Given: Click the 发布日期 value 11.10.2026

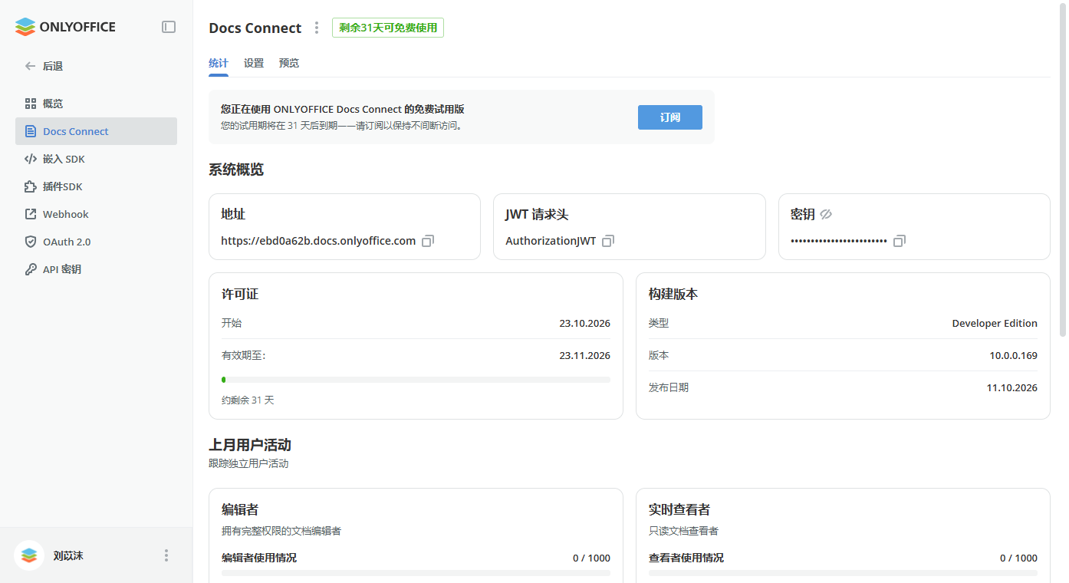Looking at the screenshot, I should pyautogui.click(x=1011, y=387).
